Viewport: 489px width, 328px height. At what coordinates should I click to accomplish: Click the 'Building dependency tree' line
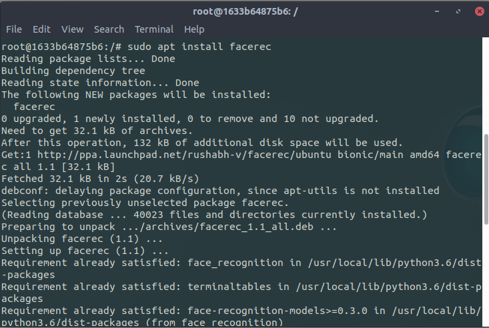73,71
